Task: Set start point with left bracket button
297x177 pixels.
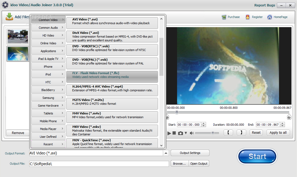Action: (228, 133)
